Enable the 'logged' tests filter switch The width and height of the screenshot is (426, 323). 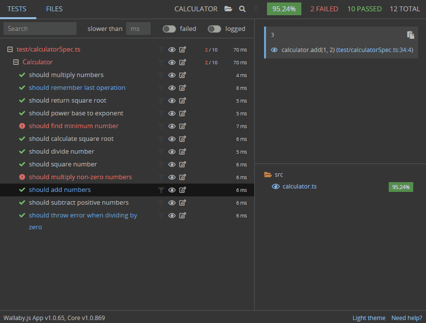coord(214,29)
